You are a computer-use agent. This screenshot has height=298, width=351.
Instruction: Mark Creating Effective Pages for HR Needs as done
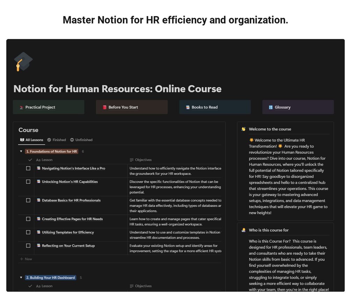coord(28,219)
